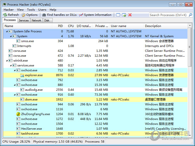Viewport: 195px width, 146px height.
Task: Click the Interrupts process icon
Action: pos(14,46)
